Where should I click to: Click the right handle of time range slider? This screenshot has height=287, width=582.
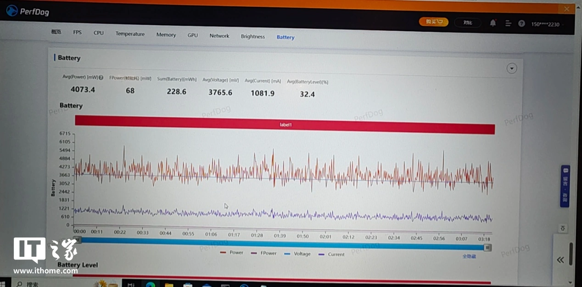[x=487, y=248]
